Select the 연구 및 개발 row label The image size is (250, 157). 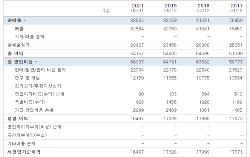pyautogui.click(x=27, y=78)
